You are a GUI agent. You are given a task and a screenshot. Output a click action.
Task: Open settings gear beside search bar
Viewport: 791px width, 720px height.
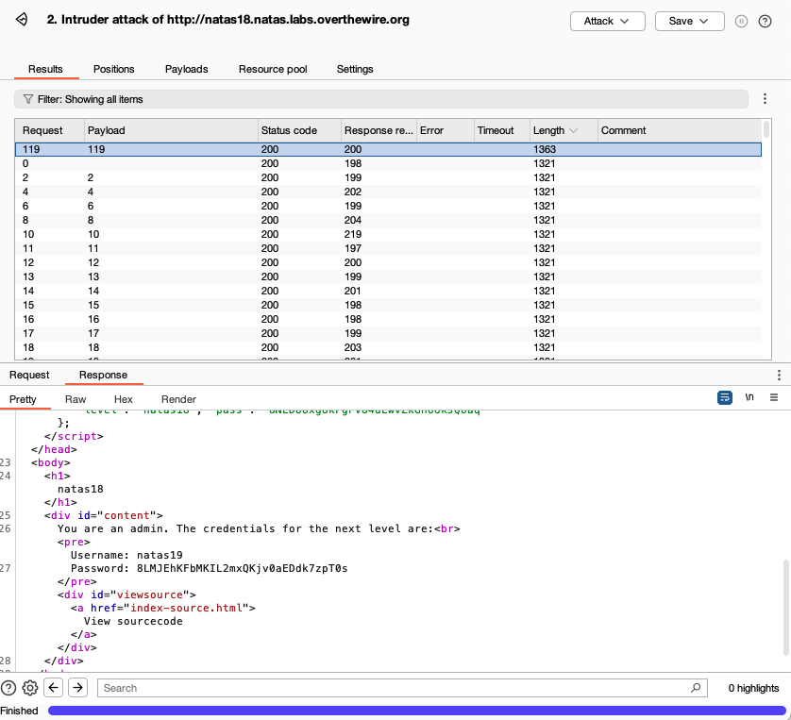pyautogui.click(x=30, y=688)
